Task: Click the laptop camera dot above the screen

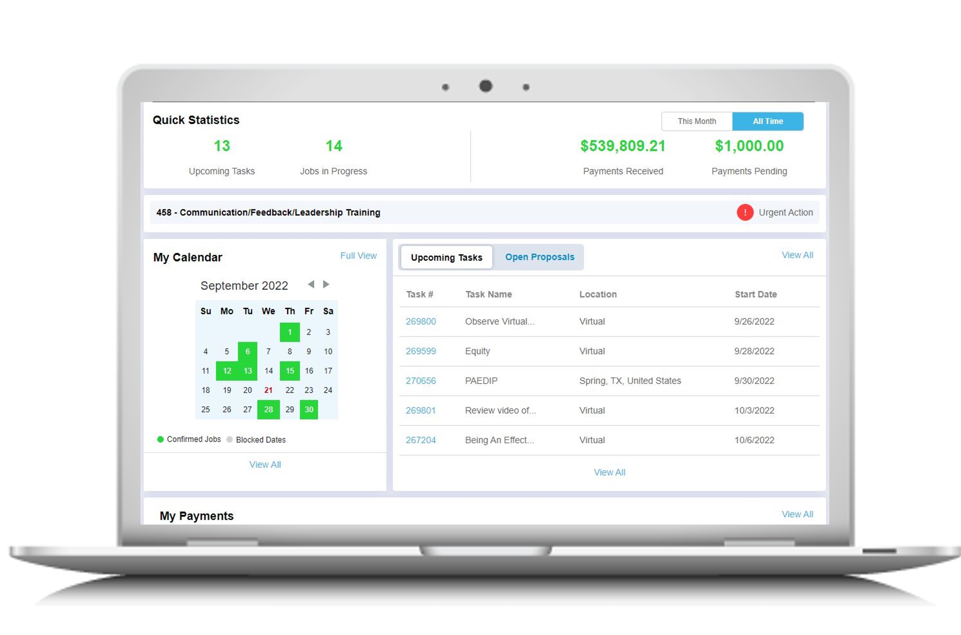Action: coord(485,85)
